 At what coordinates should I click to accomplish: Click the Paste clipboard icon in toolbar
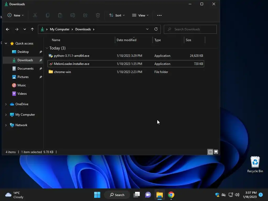(60, 15)
